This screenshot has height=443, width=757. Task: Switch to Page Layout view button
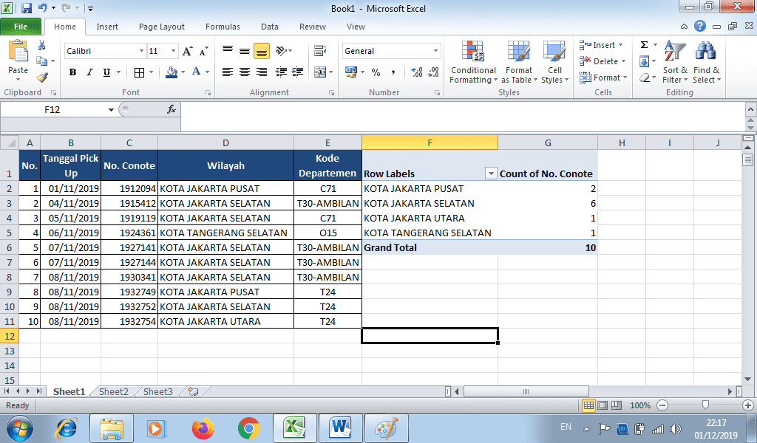click(x=602, y=405)
